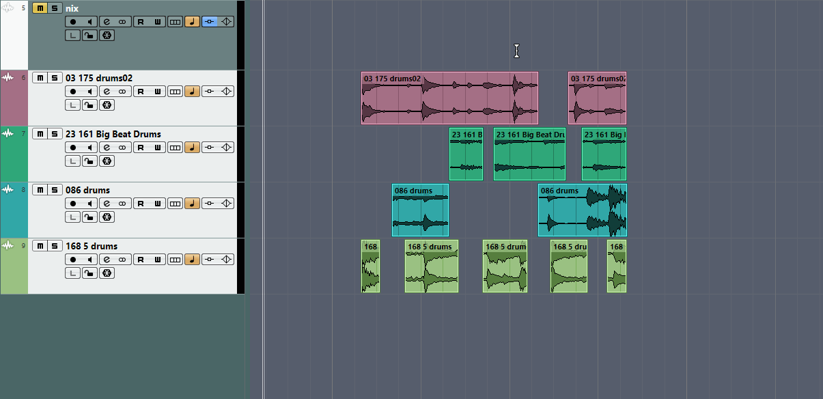Enable Read on 23 161 Big Beat Drums

pyautogui.click(x=141, y=147)
